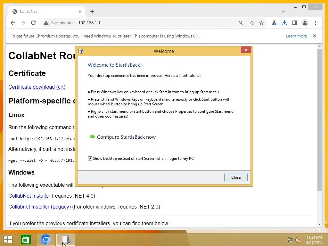Screen dimensions: 328x246
Task: Open the zoom magnifier icon in address bar
Action: tap(241, 23)
